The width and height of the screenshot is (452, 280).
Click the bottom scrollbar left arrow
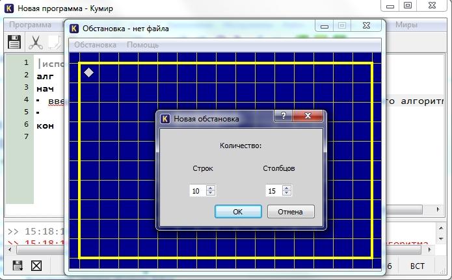tap(10, 249)
